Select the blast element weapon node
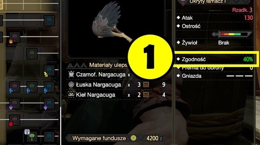Screen dimensions: 260x145 click(x=15, y=120)
